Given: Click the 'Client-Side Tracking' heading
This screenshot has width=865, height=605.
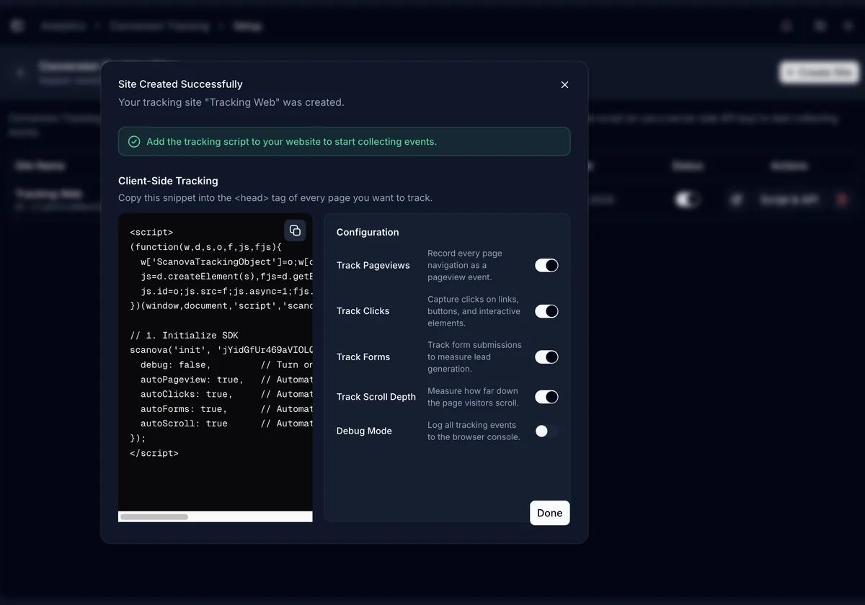Looking at the screenshot, I should (168, 181).
